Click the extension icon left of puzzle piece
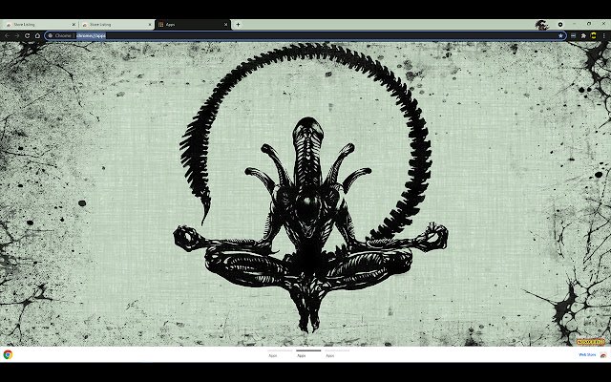The width and height of the screenshot is (611, 382). click(x=573, y=35)
